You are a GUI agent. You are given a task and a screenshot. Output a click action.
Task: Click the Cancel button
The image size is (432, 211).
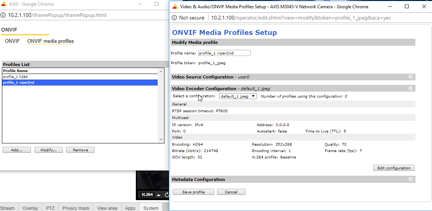point(231,192)
